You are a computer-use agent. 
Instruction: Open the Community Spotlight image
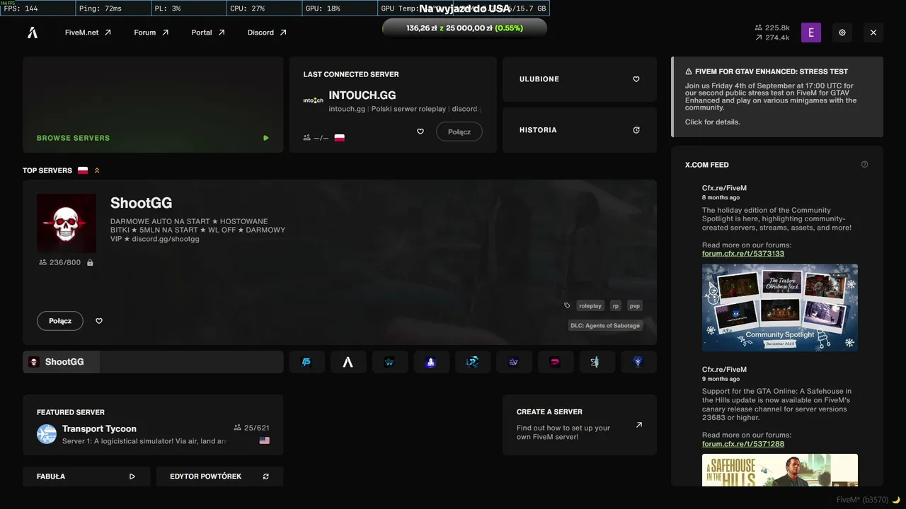(780, 308)
